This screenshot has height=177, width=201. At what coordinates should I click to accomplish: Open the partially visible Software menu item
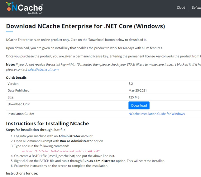click(196, 7)
